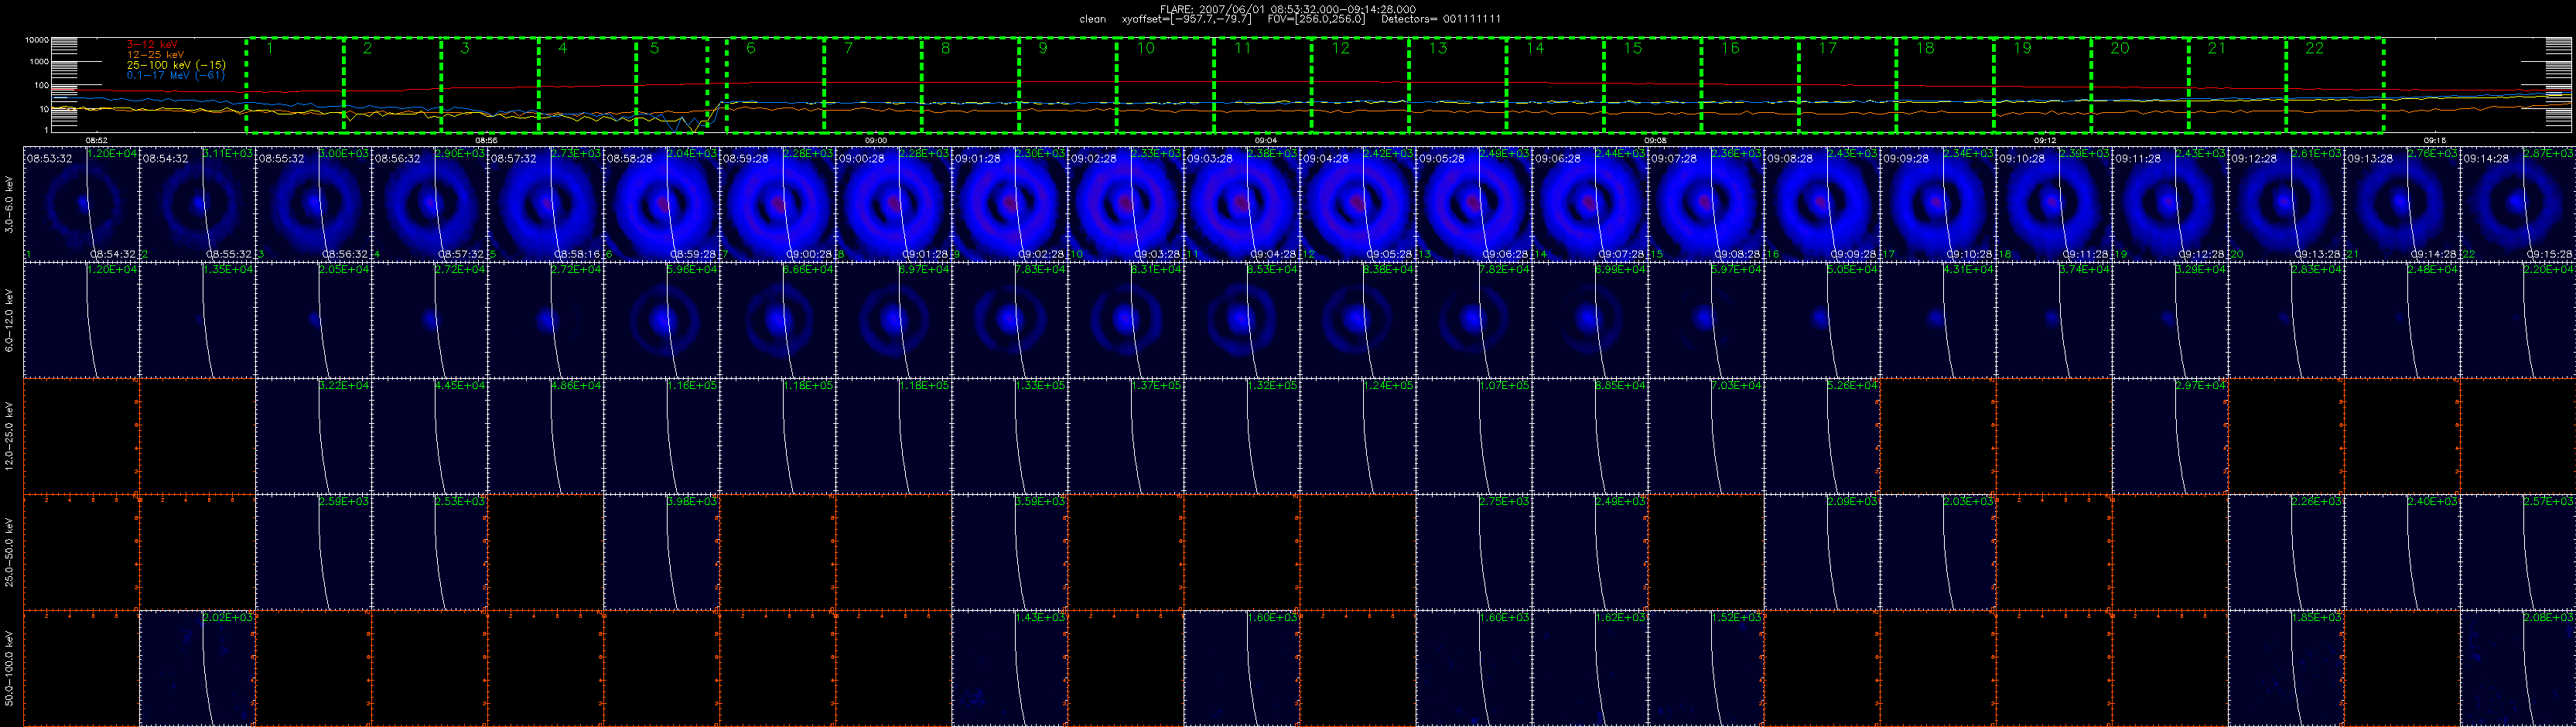Click the '10000' count-rate axis label

tap(37, 41)
